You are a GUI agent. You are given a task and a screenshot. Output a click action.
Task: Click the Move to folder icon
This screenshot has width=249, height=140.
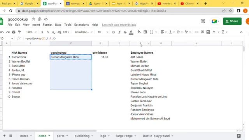pyautogui.click(x=40, y=19)
